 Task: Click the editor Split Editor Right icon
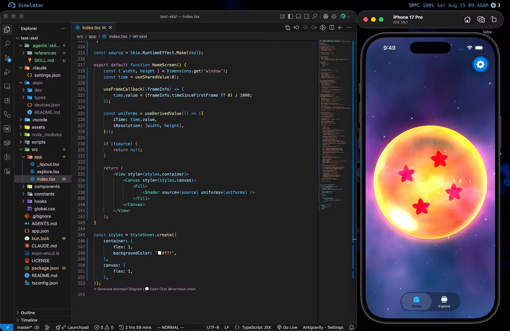tap(332, 27)
